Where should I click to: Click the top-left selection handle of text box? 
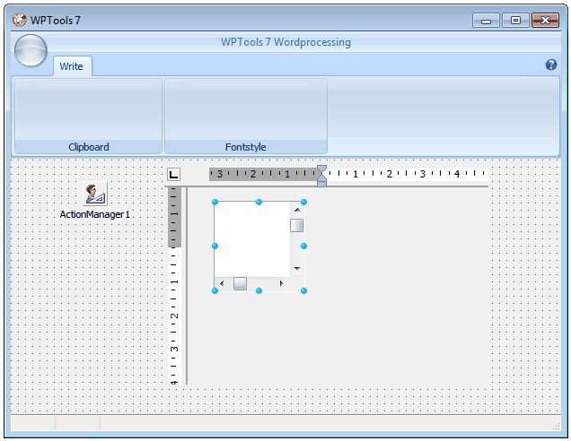pyautogui.click(x=215, y=202)
